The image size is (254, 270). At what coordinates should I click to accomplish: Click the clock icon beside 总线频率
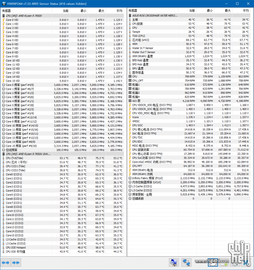click(x=3, y=150)
